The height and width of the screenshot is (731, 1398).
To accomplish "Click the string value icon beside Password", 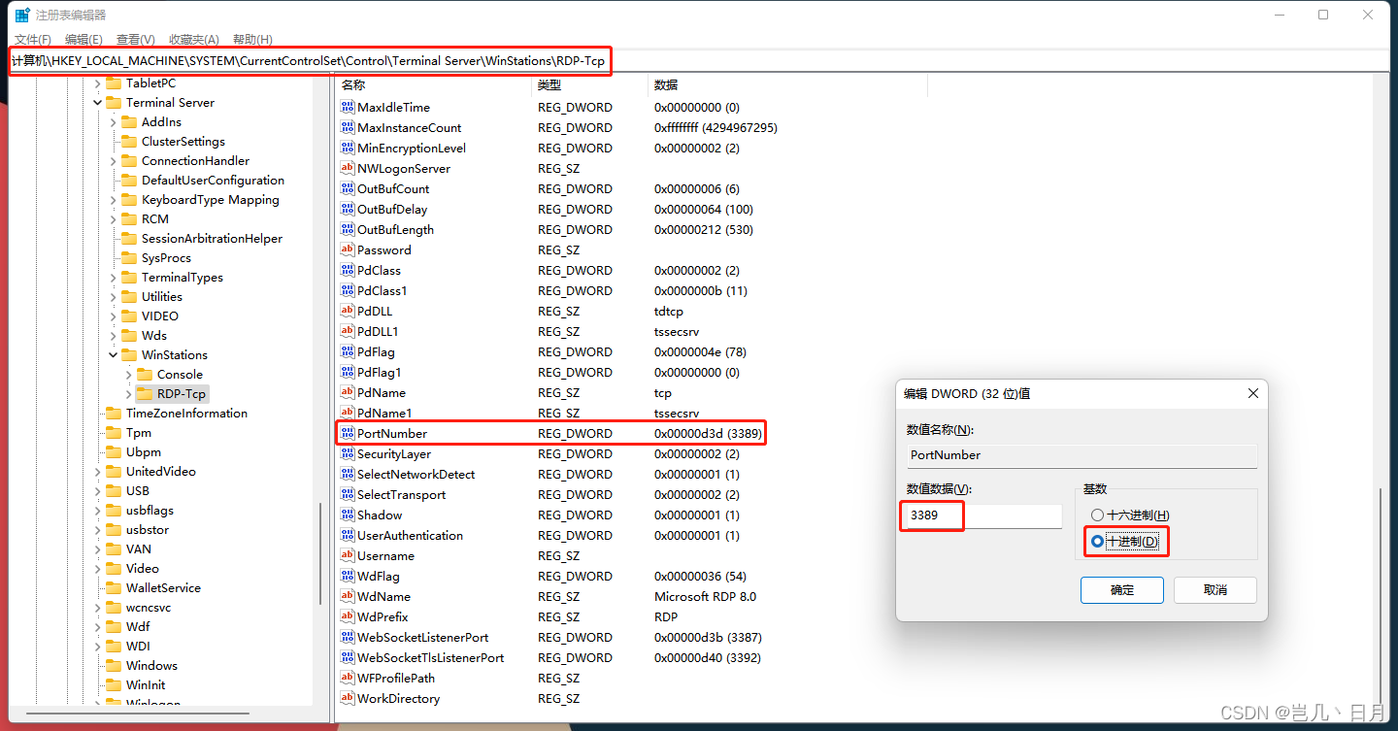I will pyautogui.click(x=348, y=249).
